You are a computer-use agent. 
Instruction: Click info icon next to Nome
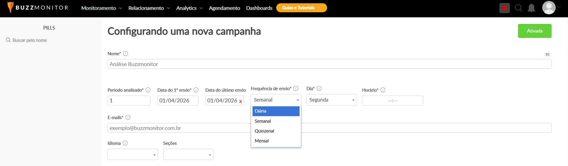[x=126, y=53]
